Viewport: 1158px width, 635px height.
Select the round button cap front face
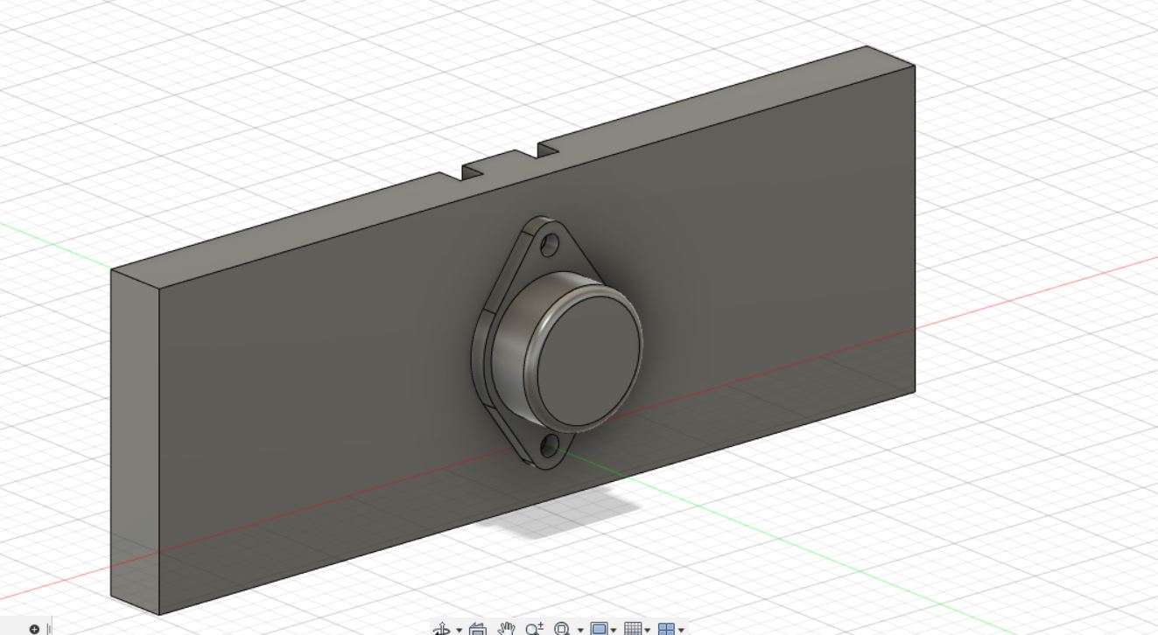coord(588,360)
